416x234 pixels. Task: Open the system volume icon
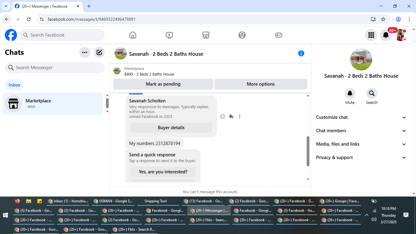tap(374, 219)
